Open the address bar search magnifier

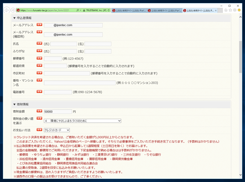pos(78,10)
